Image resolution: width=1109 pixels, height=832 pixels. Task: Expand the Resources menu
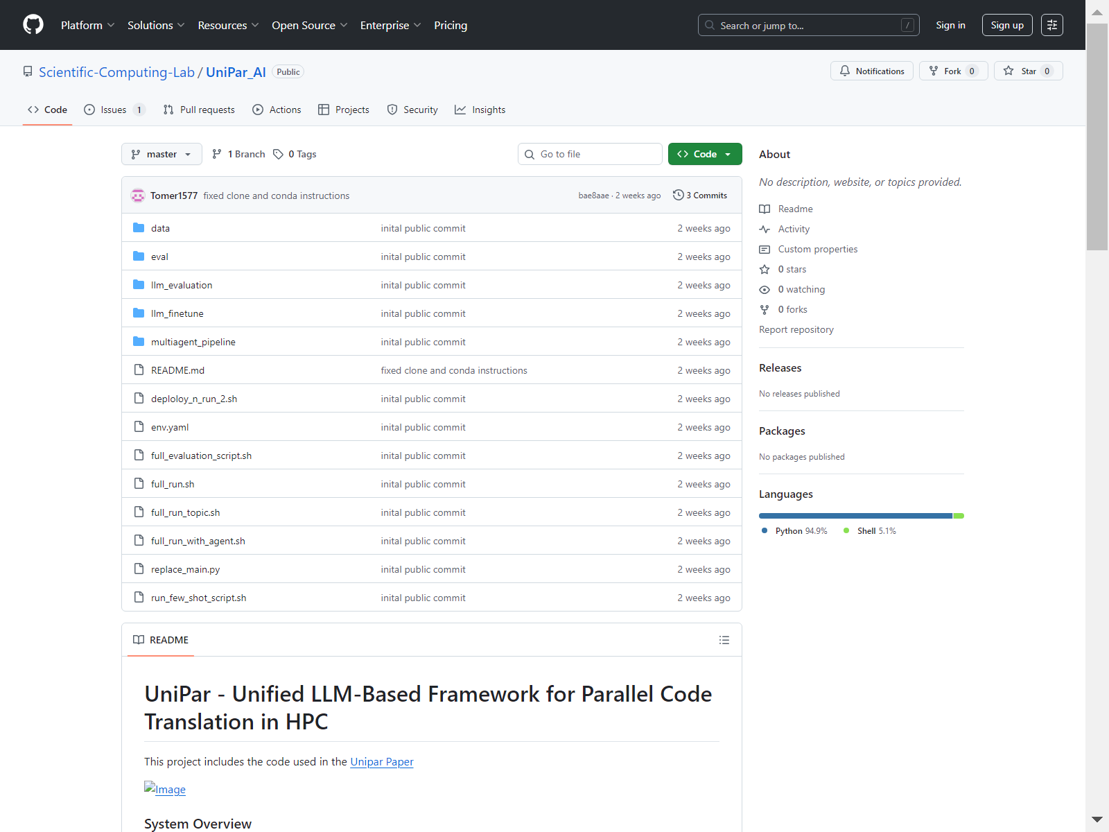[228, 25]
